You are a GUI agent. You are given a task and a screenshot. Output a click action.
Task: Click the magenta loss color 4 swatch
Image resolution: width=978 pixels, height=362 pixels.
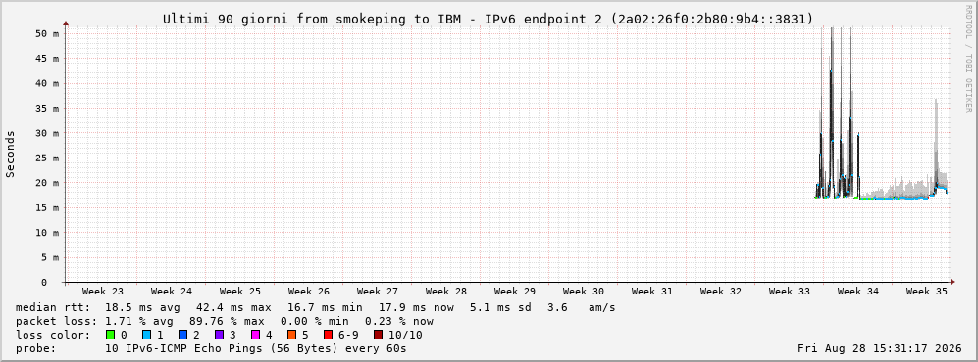[x=256, y=335]
